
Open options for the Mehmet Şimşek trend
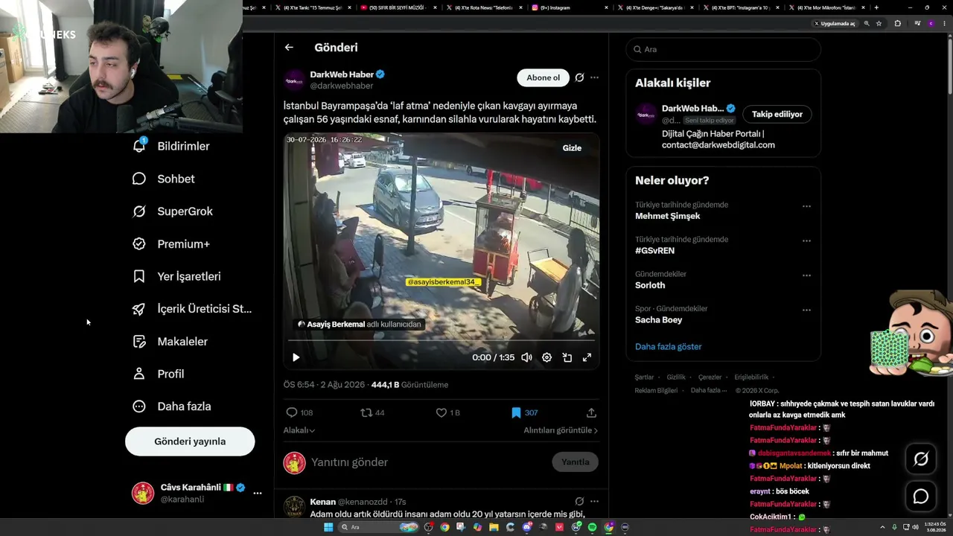806,206
